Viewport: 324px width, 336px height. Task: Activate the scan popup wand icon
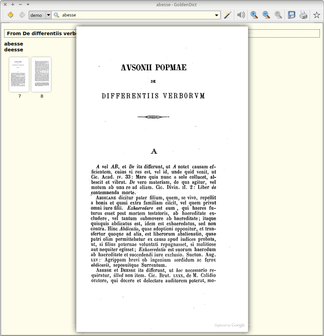click(x=228, y=15)
